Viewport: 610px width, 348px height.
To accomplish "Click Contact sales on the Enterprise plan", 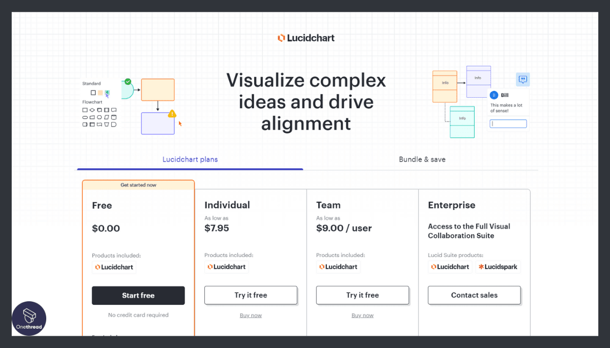I will 474,295.
